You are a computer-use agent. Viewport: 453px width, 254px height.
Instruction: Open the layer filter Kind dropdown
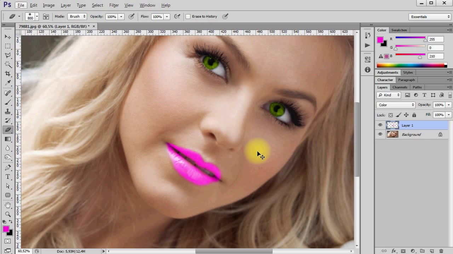click(389, 95)
